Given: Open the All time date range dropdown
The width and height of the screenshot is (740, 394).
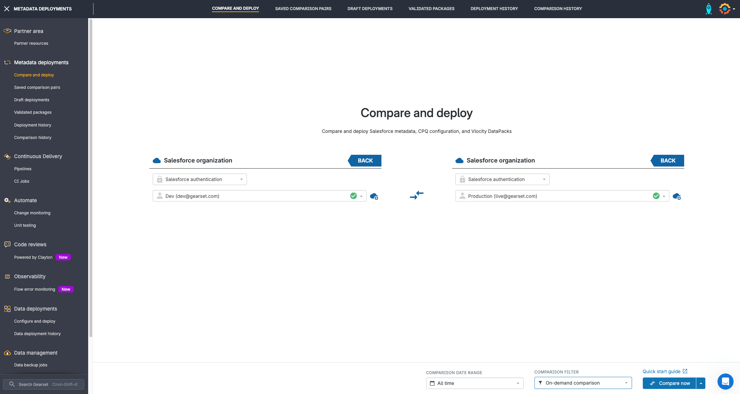Looking at the screenshot, I should 475,383.
